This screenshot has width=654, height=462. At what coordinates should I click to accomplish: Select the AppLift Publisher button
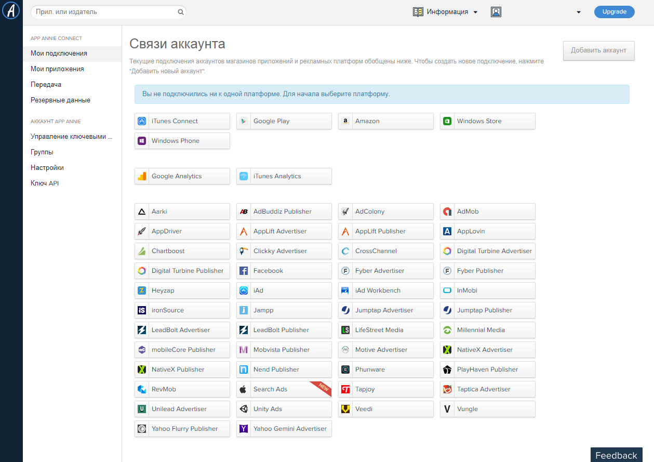tap(385, 231)
